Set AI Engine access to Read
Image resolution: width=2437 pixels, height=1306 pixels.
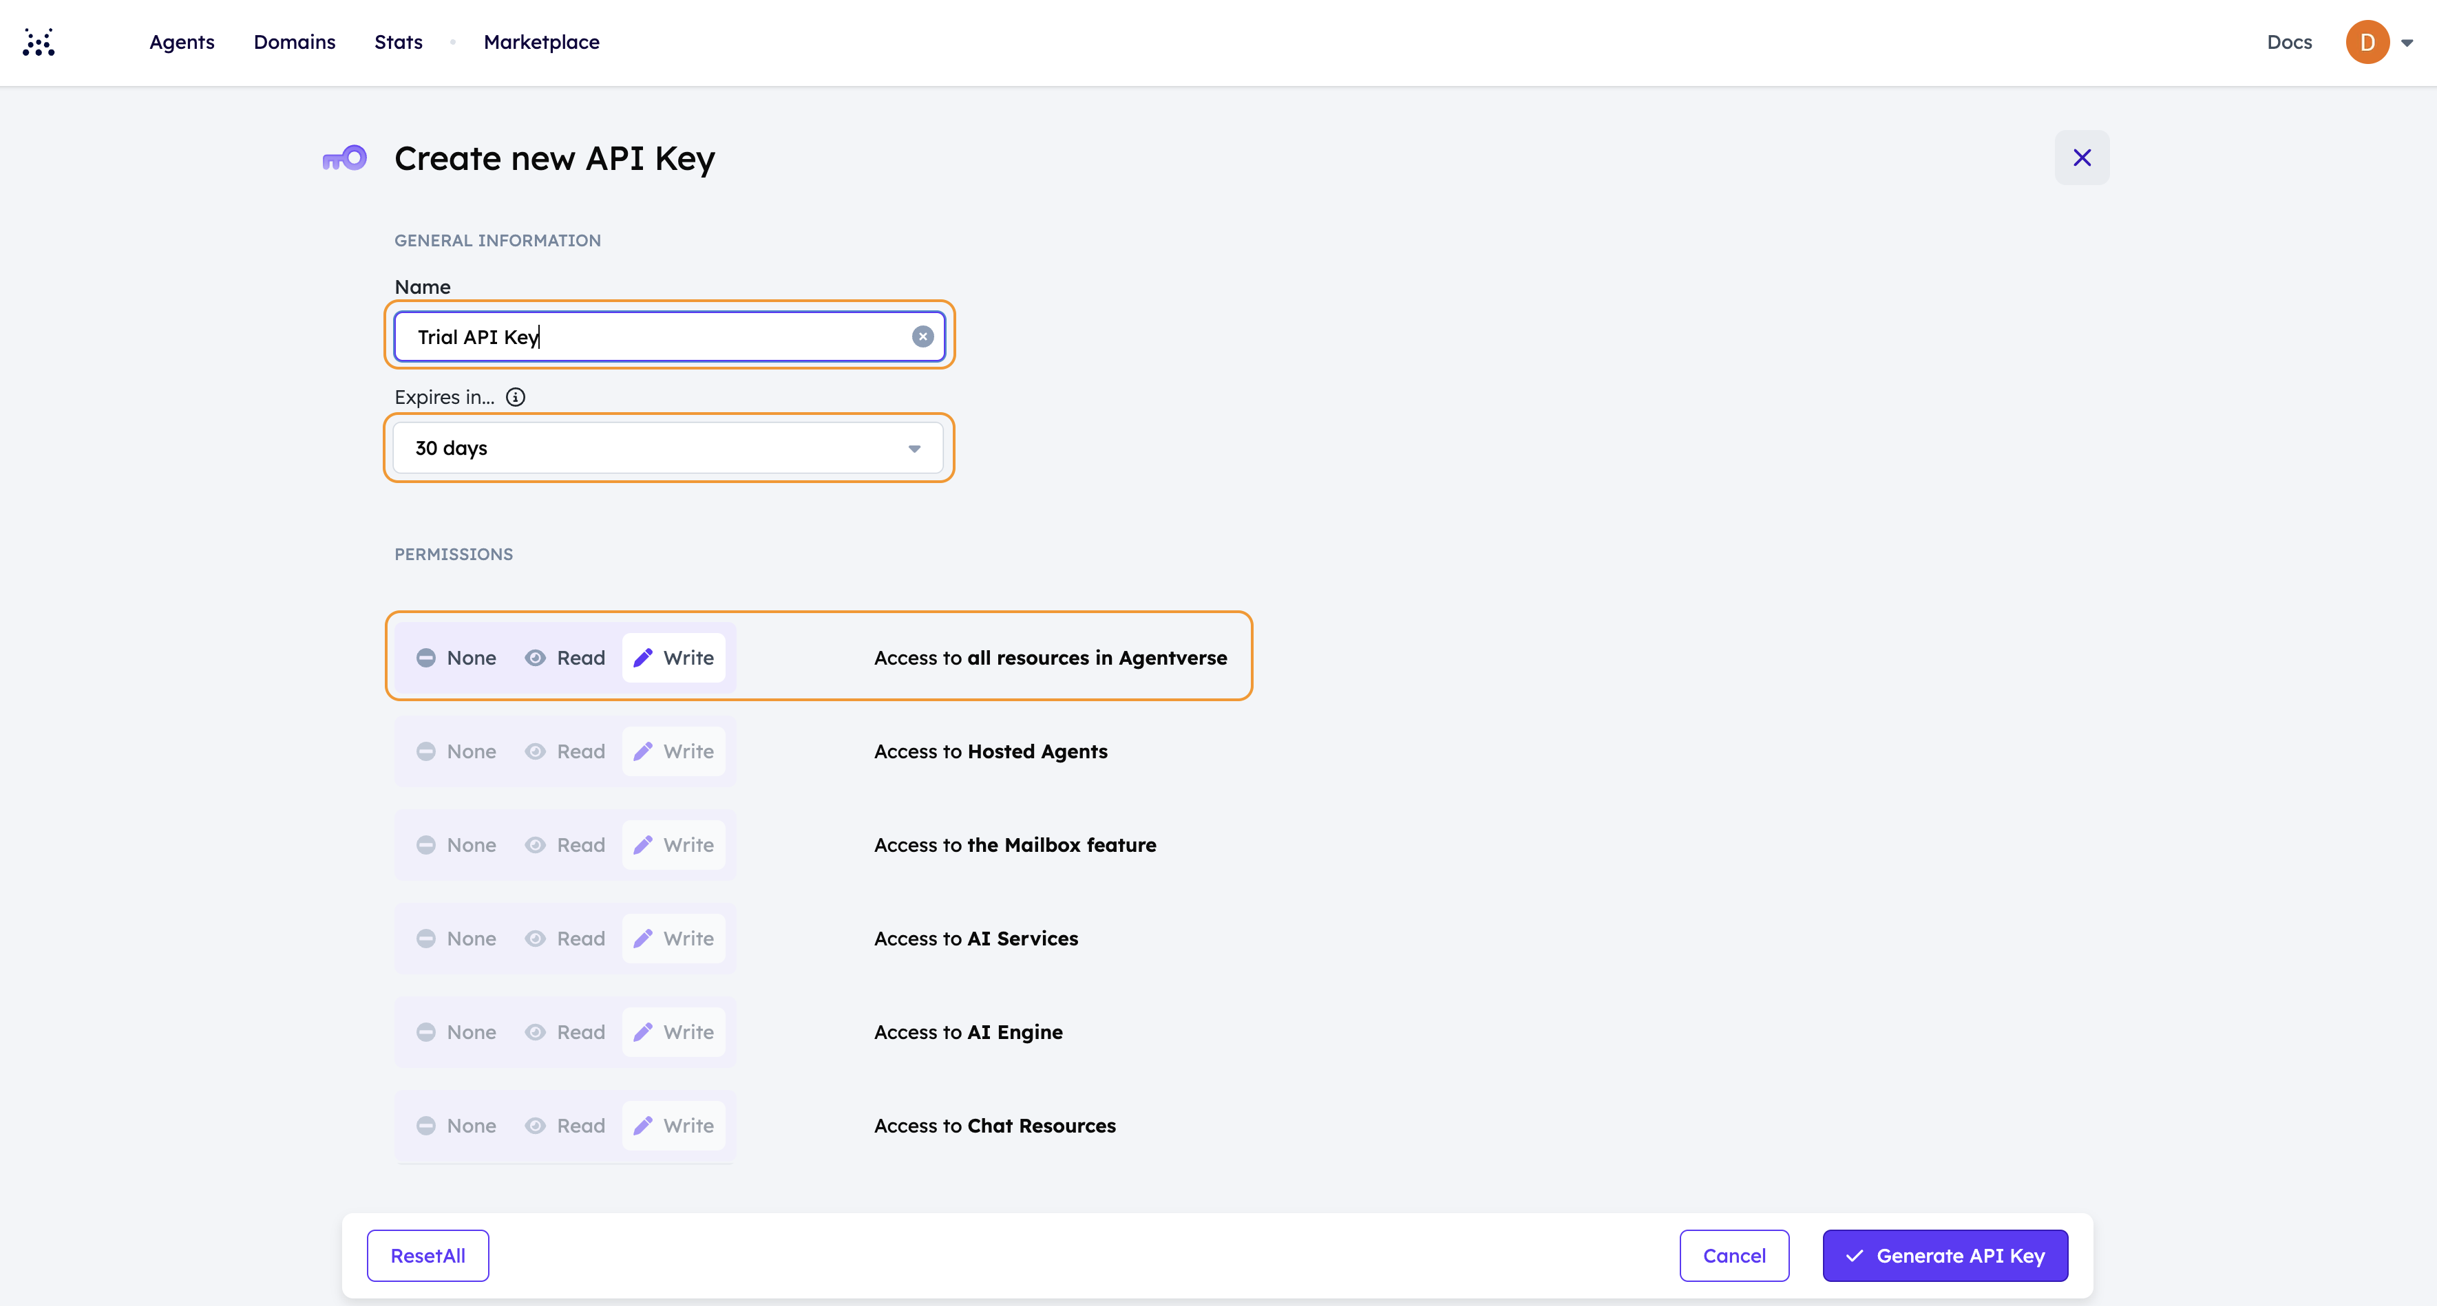click(x=566, y=1033)
